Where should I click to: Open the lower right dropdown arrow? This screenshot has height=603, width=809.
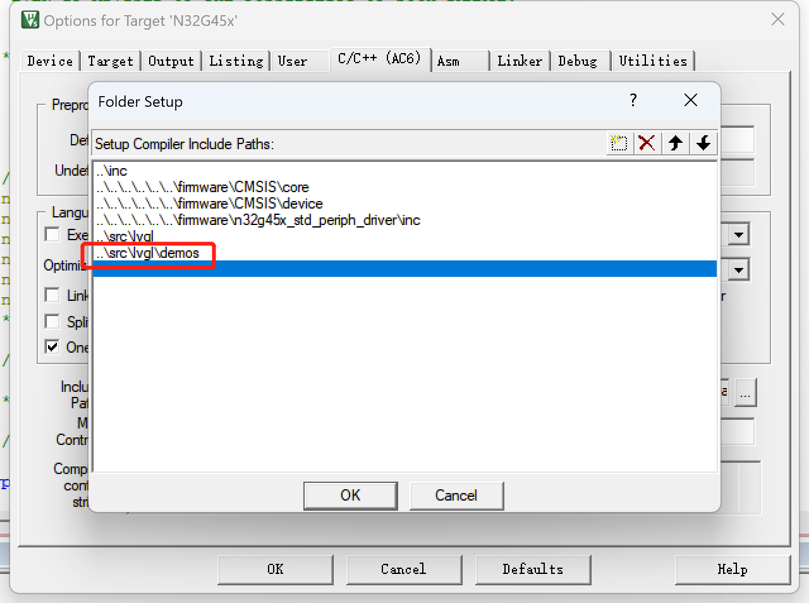point(738,271)
